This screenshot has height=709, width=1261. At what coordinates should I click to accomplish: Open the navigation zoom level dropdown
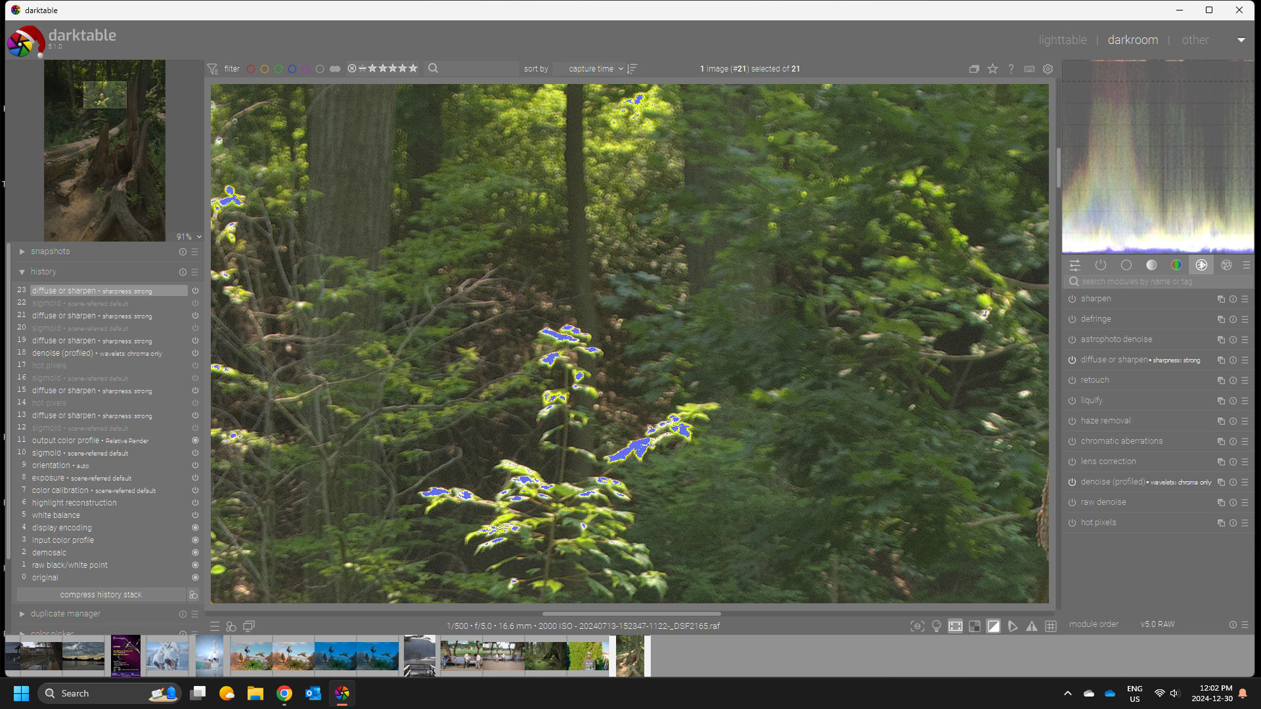(x=189, y=237)
